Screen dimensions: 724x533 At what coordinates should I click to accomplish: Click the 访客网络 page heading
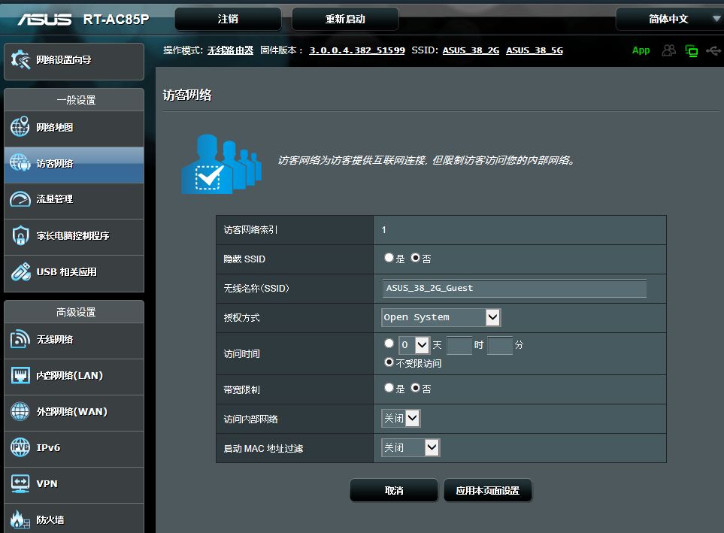(x=187, y=95)
